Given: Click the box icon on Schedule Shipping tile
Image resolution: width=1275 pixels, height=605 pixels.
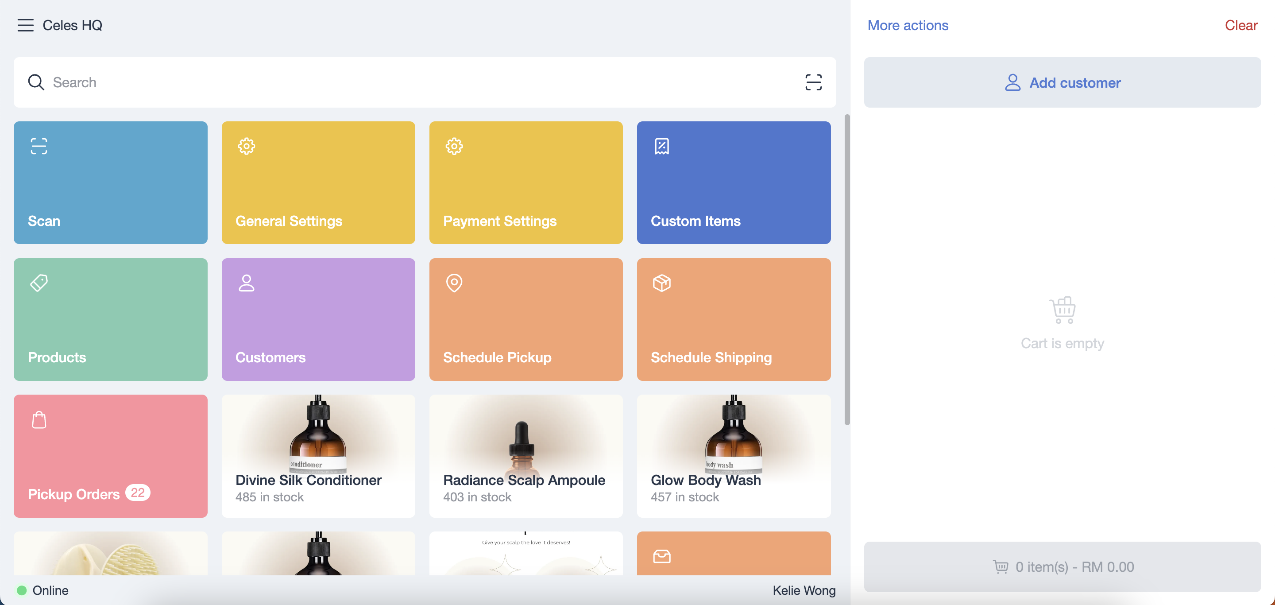Looking at the screenshot, I should pyautogui.click(x=662, y=283).
